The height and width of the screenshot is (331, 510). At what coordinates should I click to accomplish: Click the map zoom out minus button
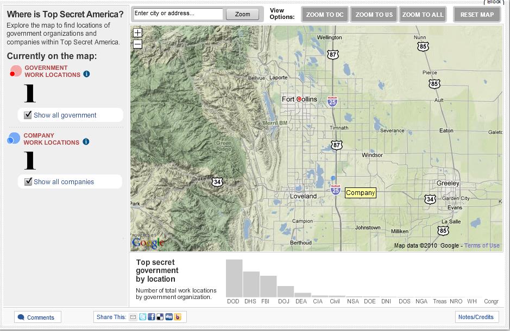pos(138,44)
